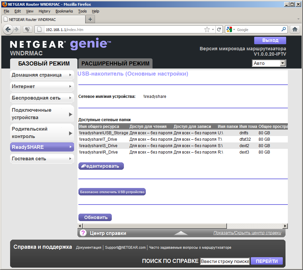Switch to РАСШИРЕННЫЙ РЕЖИМ tab

point(115,63)
